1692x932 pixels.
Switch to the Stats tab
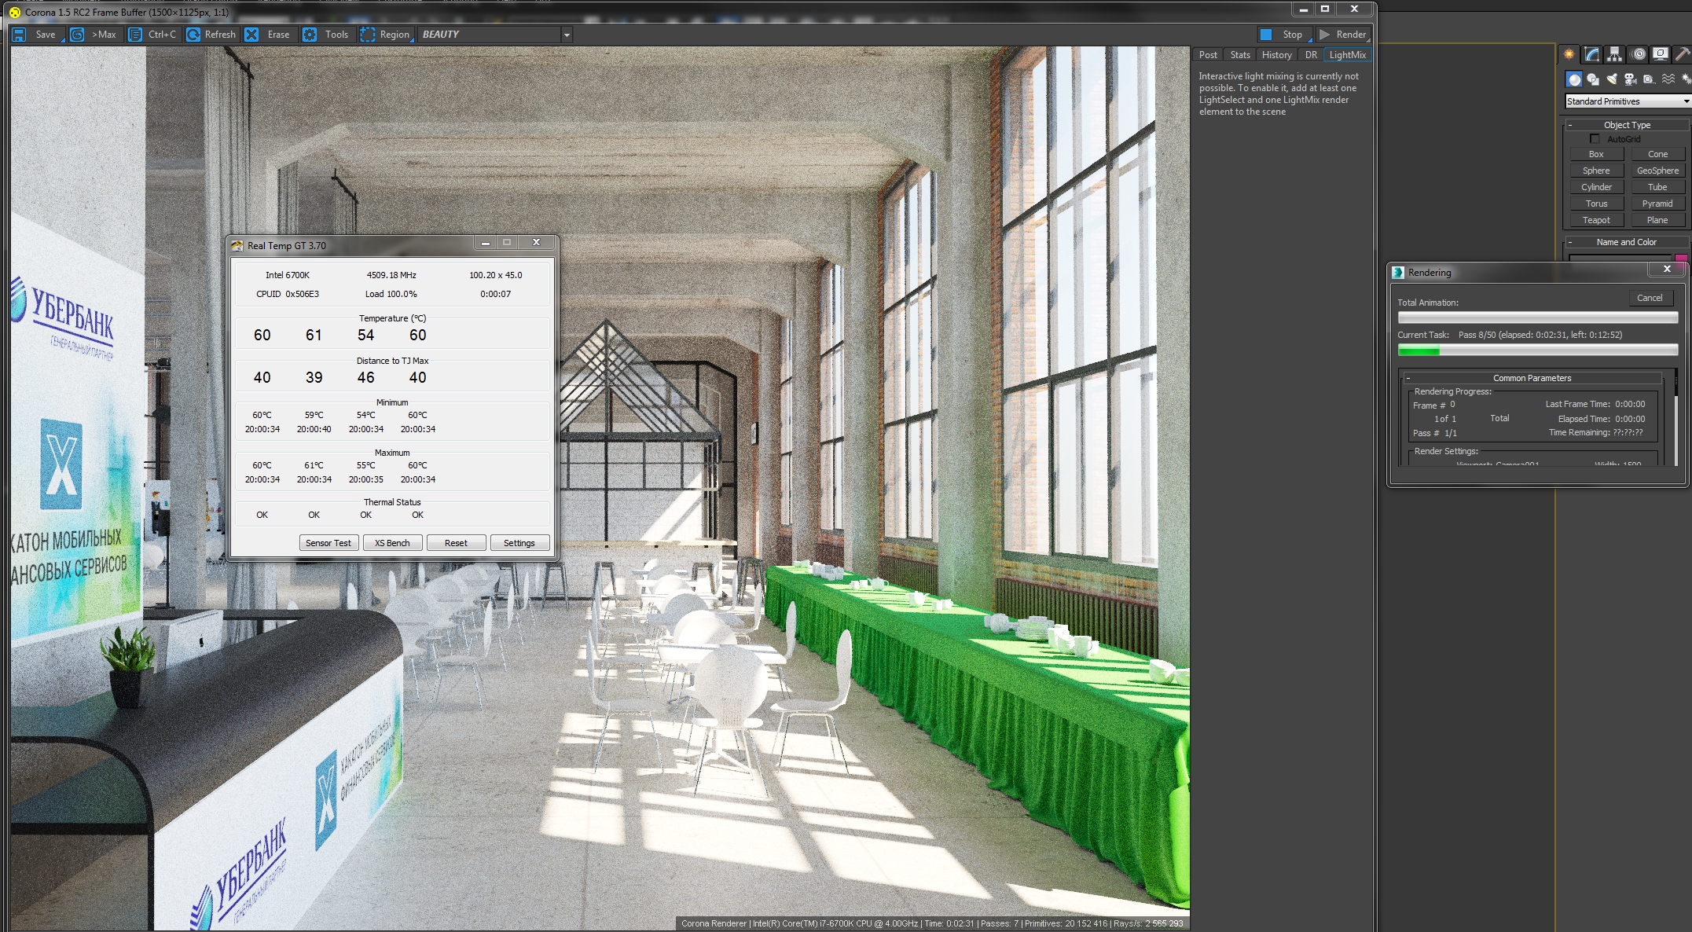tap(1240, 55)
